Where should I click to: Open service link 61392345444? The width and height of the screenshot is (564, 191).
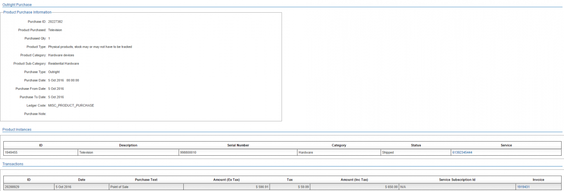462,152
